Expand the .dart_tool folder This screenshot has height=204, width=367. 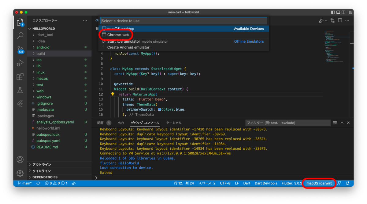45,35
